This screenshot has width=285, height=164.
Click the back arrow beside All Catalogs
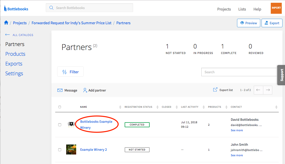coord(7,34)
